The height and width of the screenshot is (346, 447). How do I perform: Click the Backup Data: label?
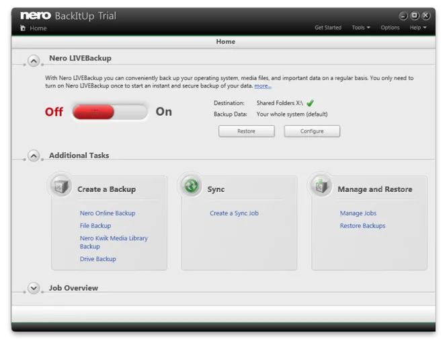(231, 114)
